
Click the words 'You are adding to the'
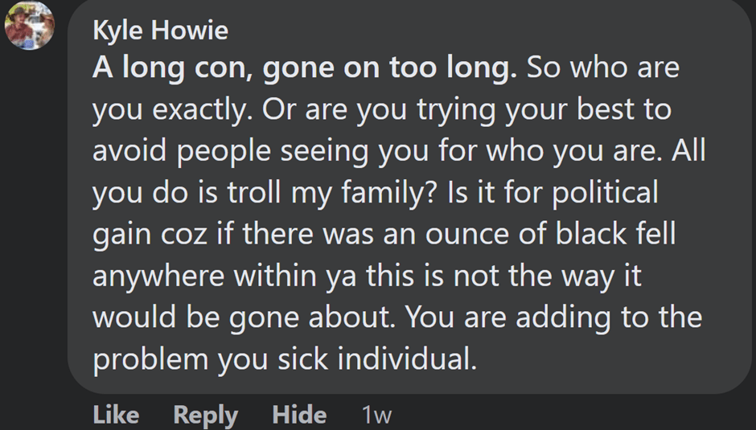tap(555, 318)
